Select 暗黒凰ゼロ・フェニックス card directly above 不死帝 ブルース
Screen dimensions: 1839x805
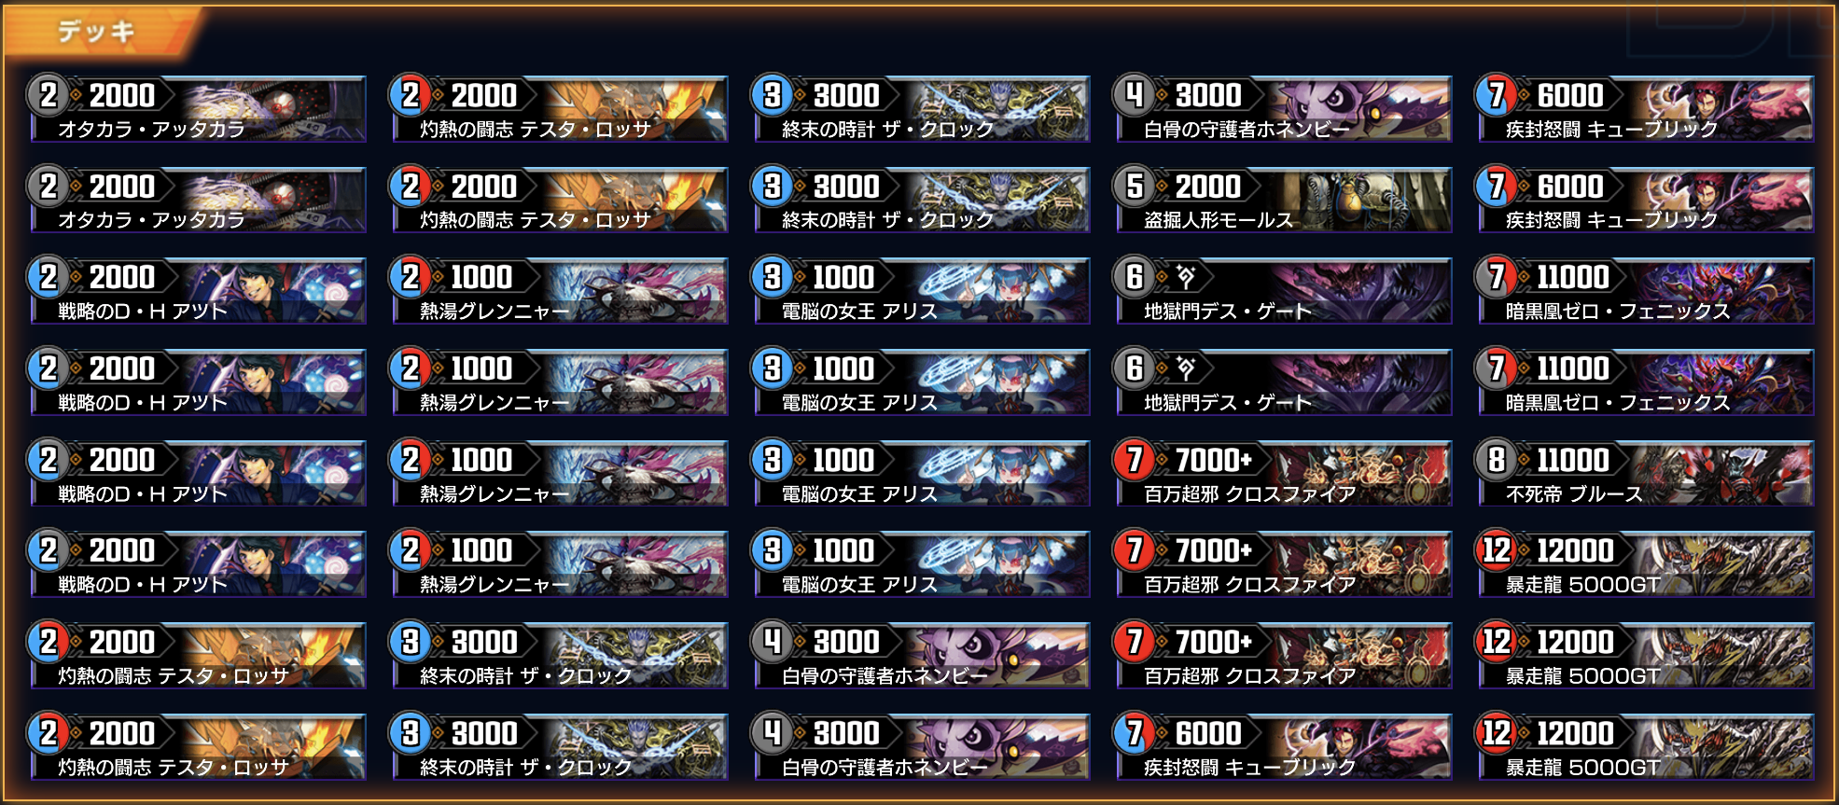1645,382
